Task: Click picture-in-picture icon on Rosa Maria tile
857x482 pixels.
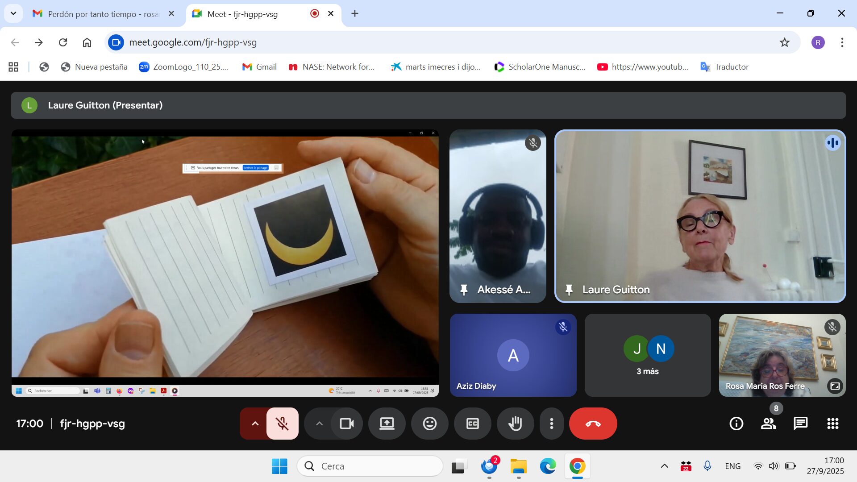Action: pos(835,386)
